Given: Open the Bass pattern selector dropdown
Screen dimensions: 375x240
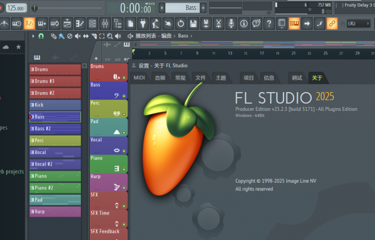Looking at the screenshot, I should pos(183,8).
